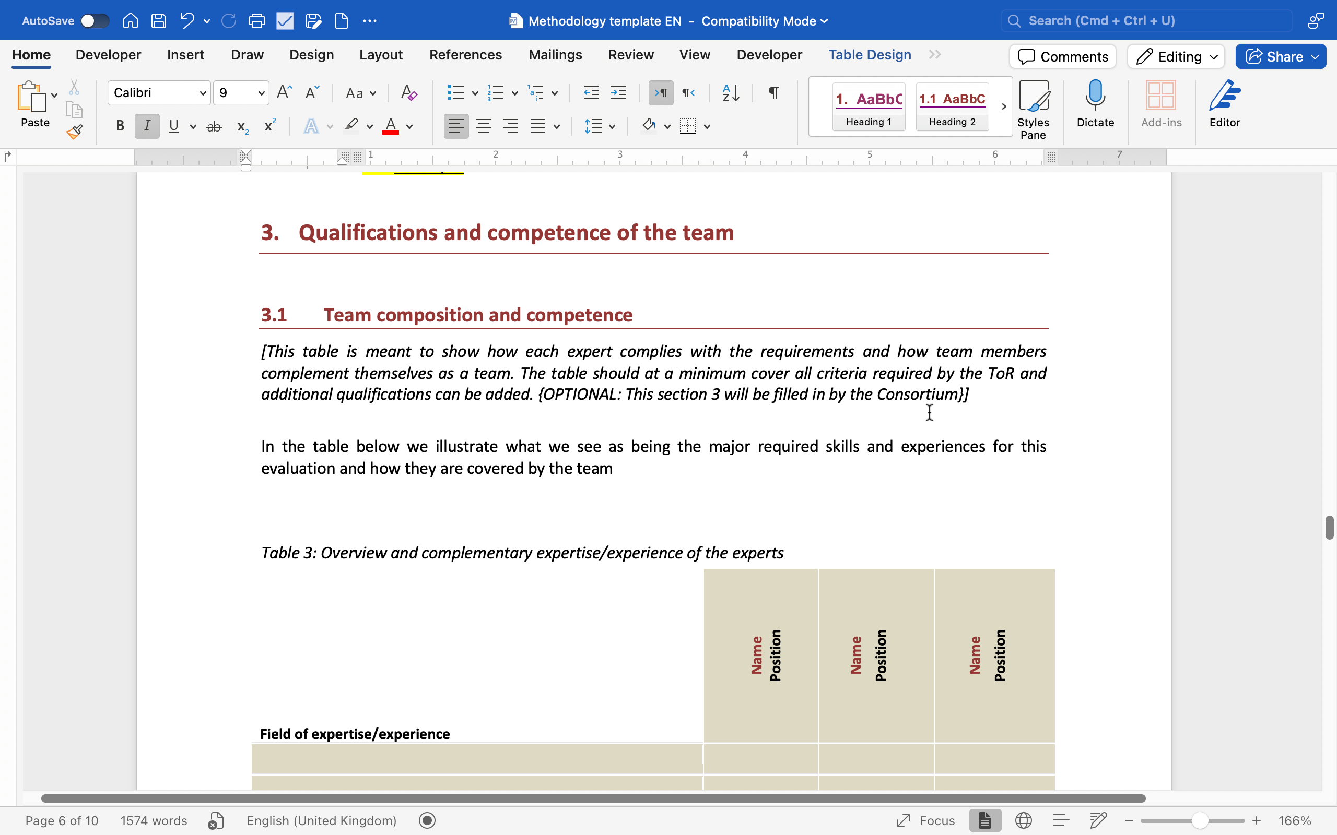Open the Editing mode dropdown
1337x835 pixels.
(x=1176, y=56)
